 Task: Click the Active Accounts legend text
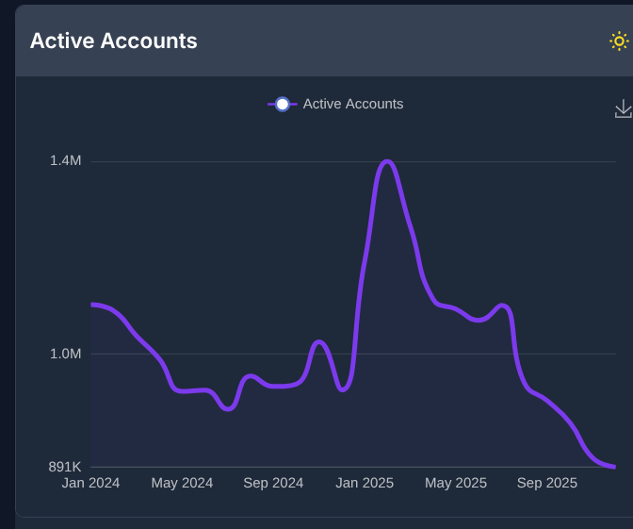(x=353, y=104)
